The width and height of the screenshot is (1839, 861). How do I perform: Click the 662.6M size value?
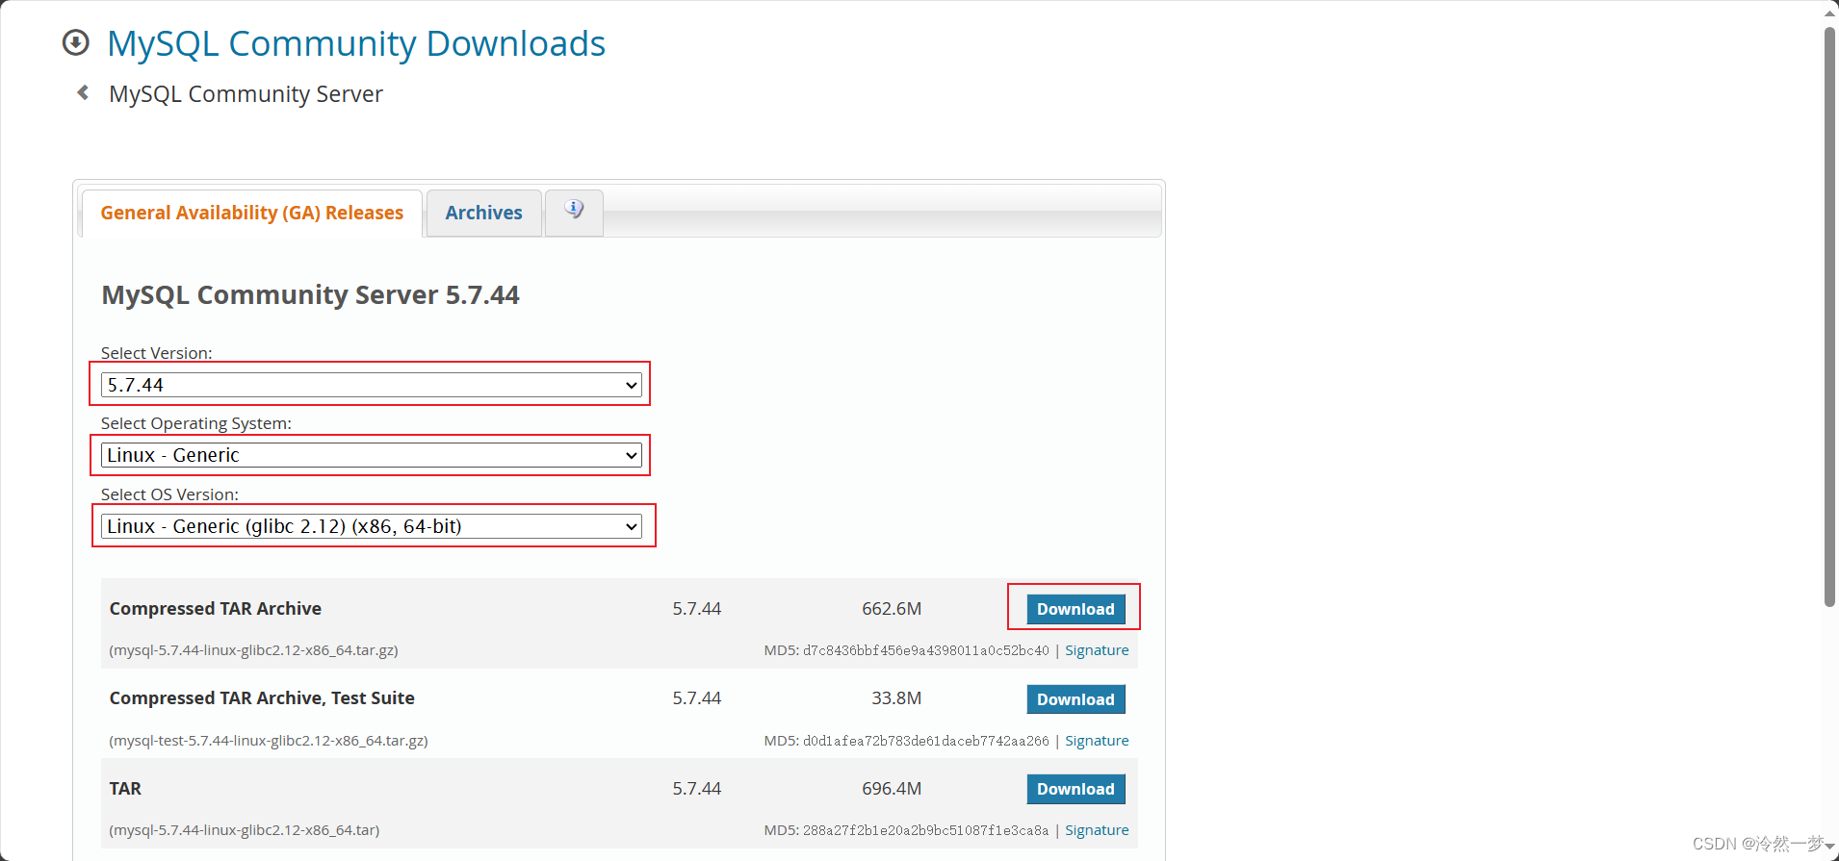892,609
